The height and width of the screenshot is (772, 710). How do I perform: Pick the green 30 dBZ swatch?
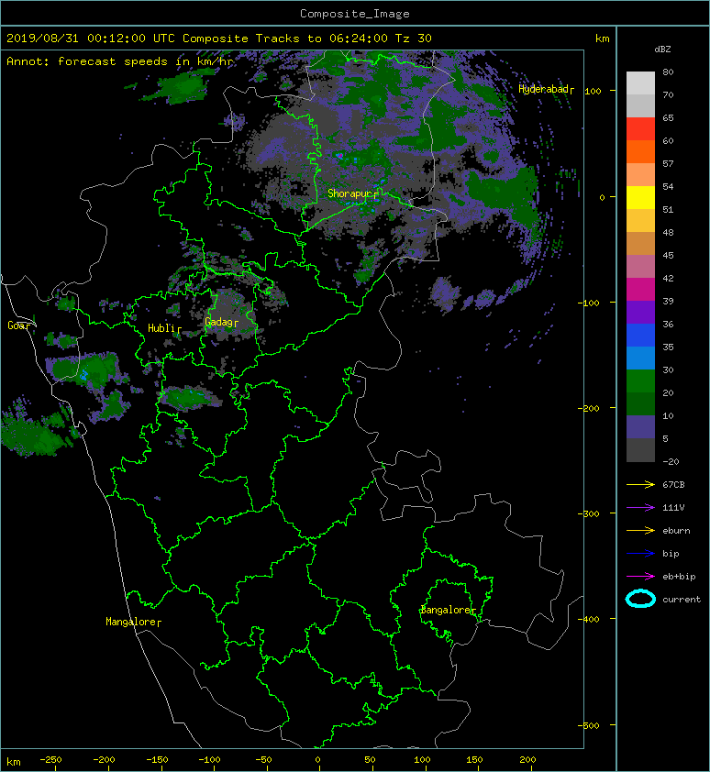[x=640, y=381]
